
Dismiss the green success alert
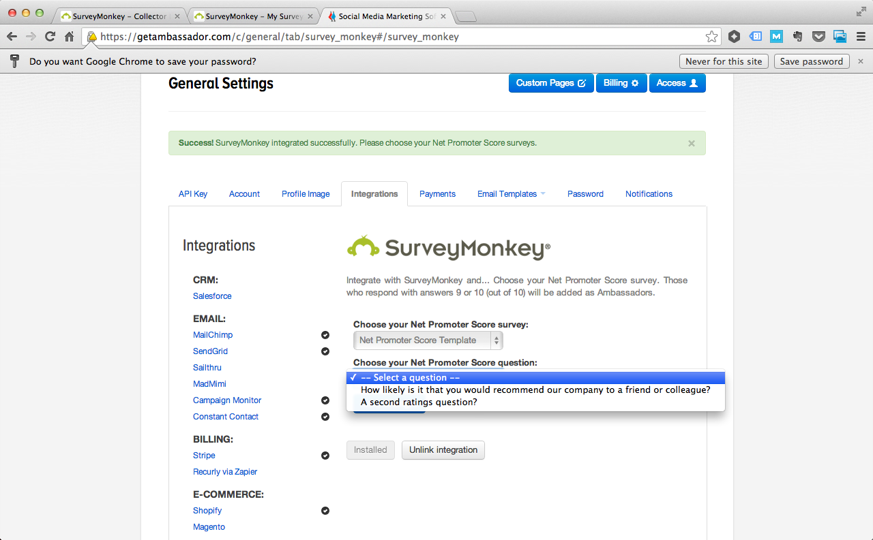[691, 144]
